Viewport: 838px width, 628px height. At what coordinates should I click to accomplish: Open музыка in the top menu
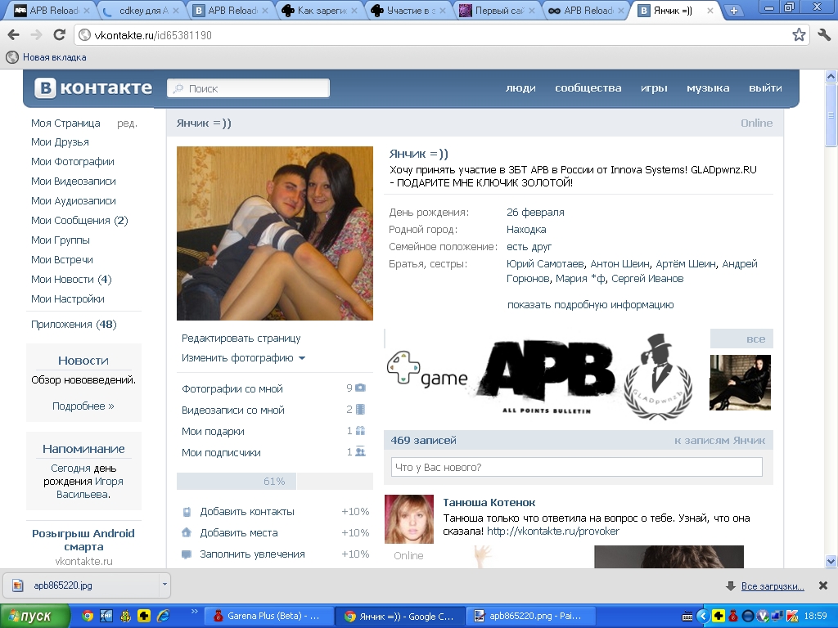pyautogui.click(x=708, y=88)
